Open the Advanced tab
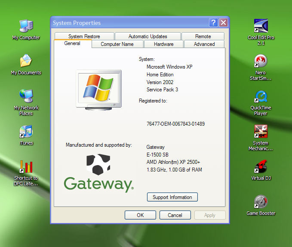This screenshot has width=292, height=247. coord(204,44)
